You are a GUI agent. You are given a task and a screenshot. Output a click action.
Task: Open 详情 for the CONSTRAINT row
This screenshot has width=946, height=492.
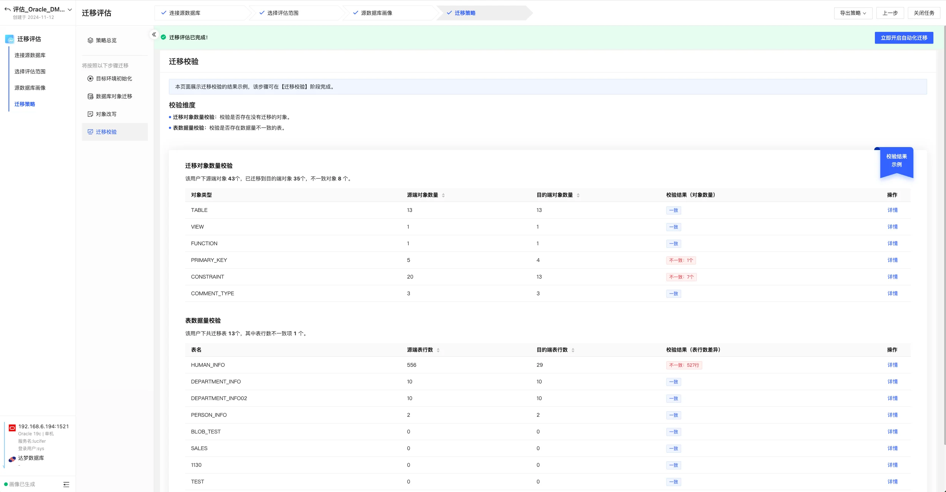[x=892, y=277]
